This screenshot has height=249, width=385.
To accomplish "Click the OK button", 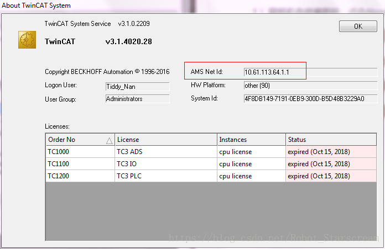I will tap(358, 26).
